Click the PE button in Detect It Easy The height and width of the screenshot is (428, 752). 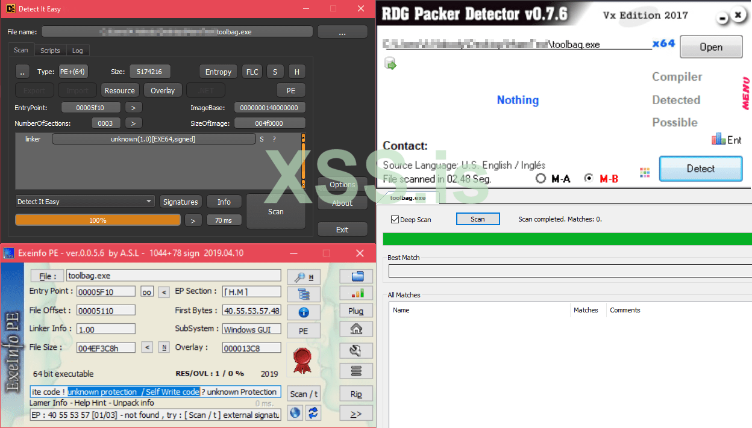click(291, 90)
